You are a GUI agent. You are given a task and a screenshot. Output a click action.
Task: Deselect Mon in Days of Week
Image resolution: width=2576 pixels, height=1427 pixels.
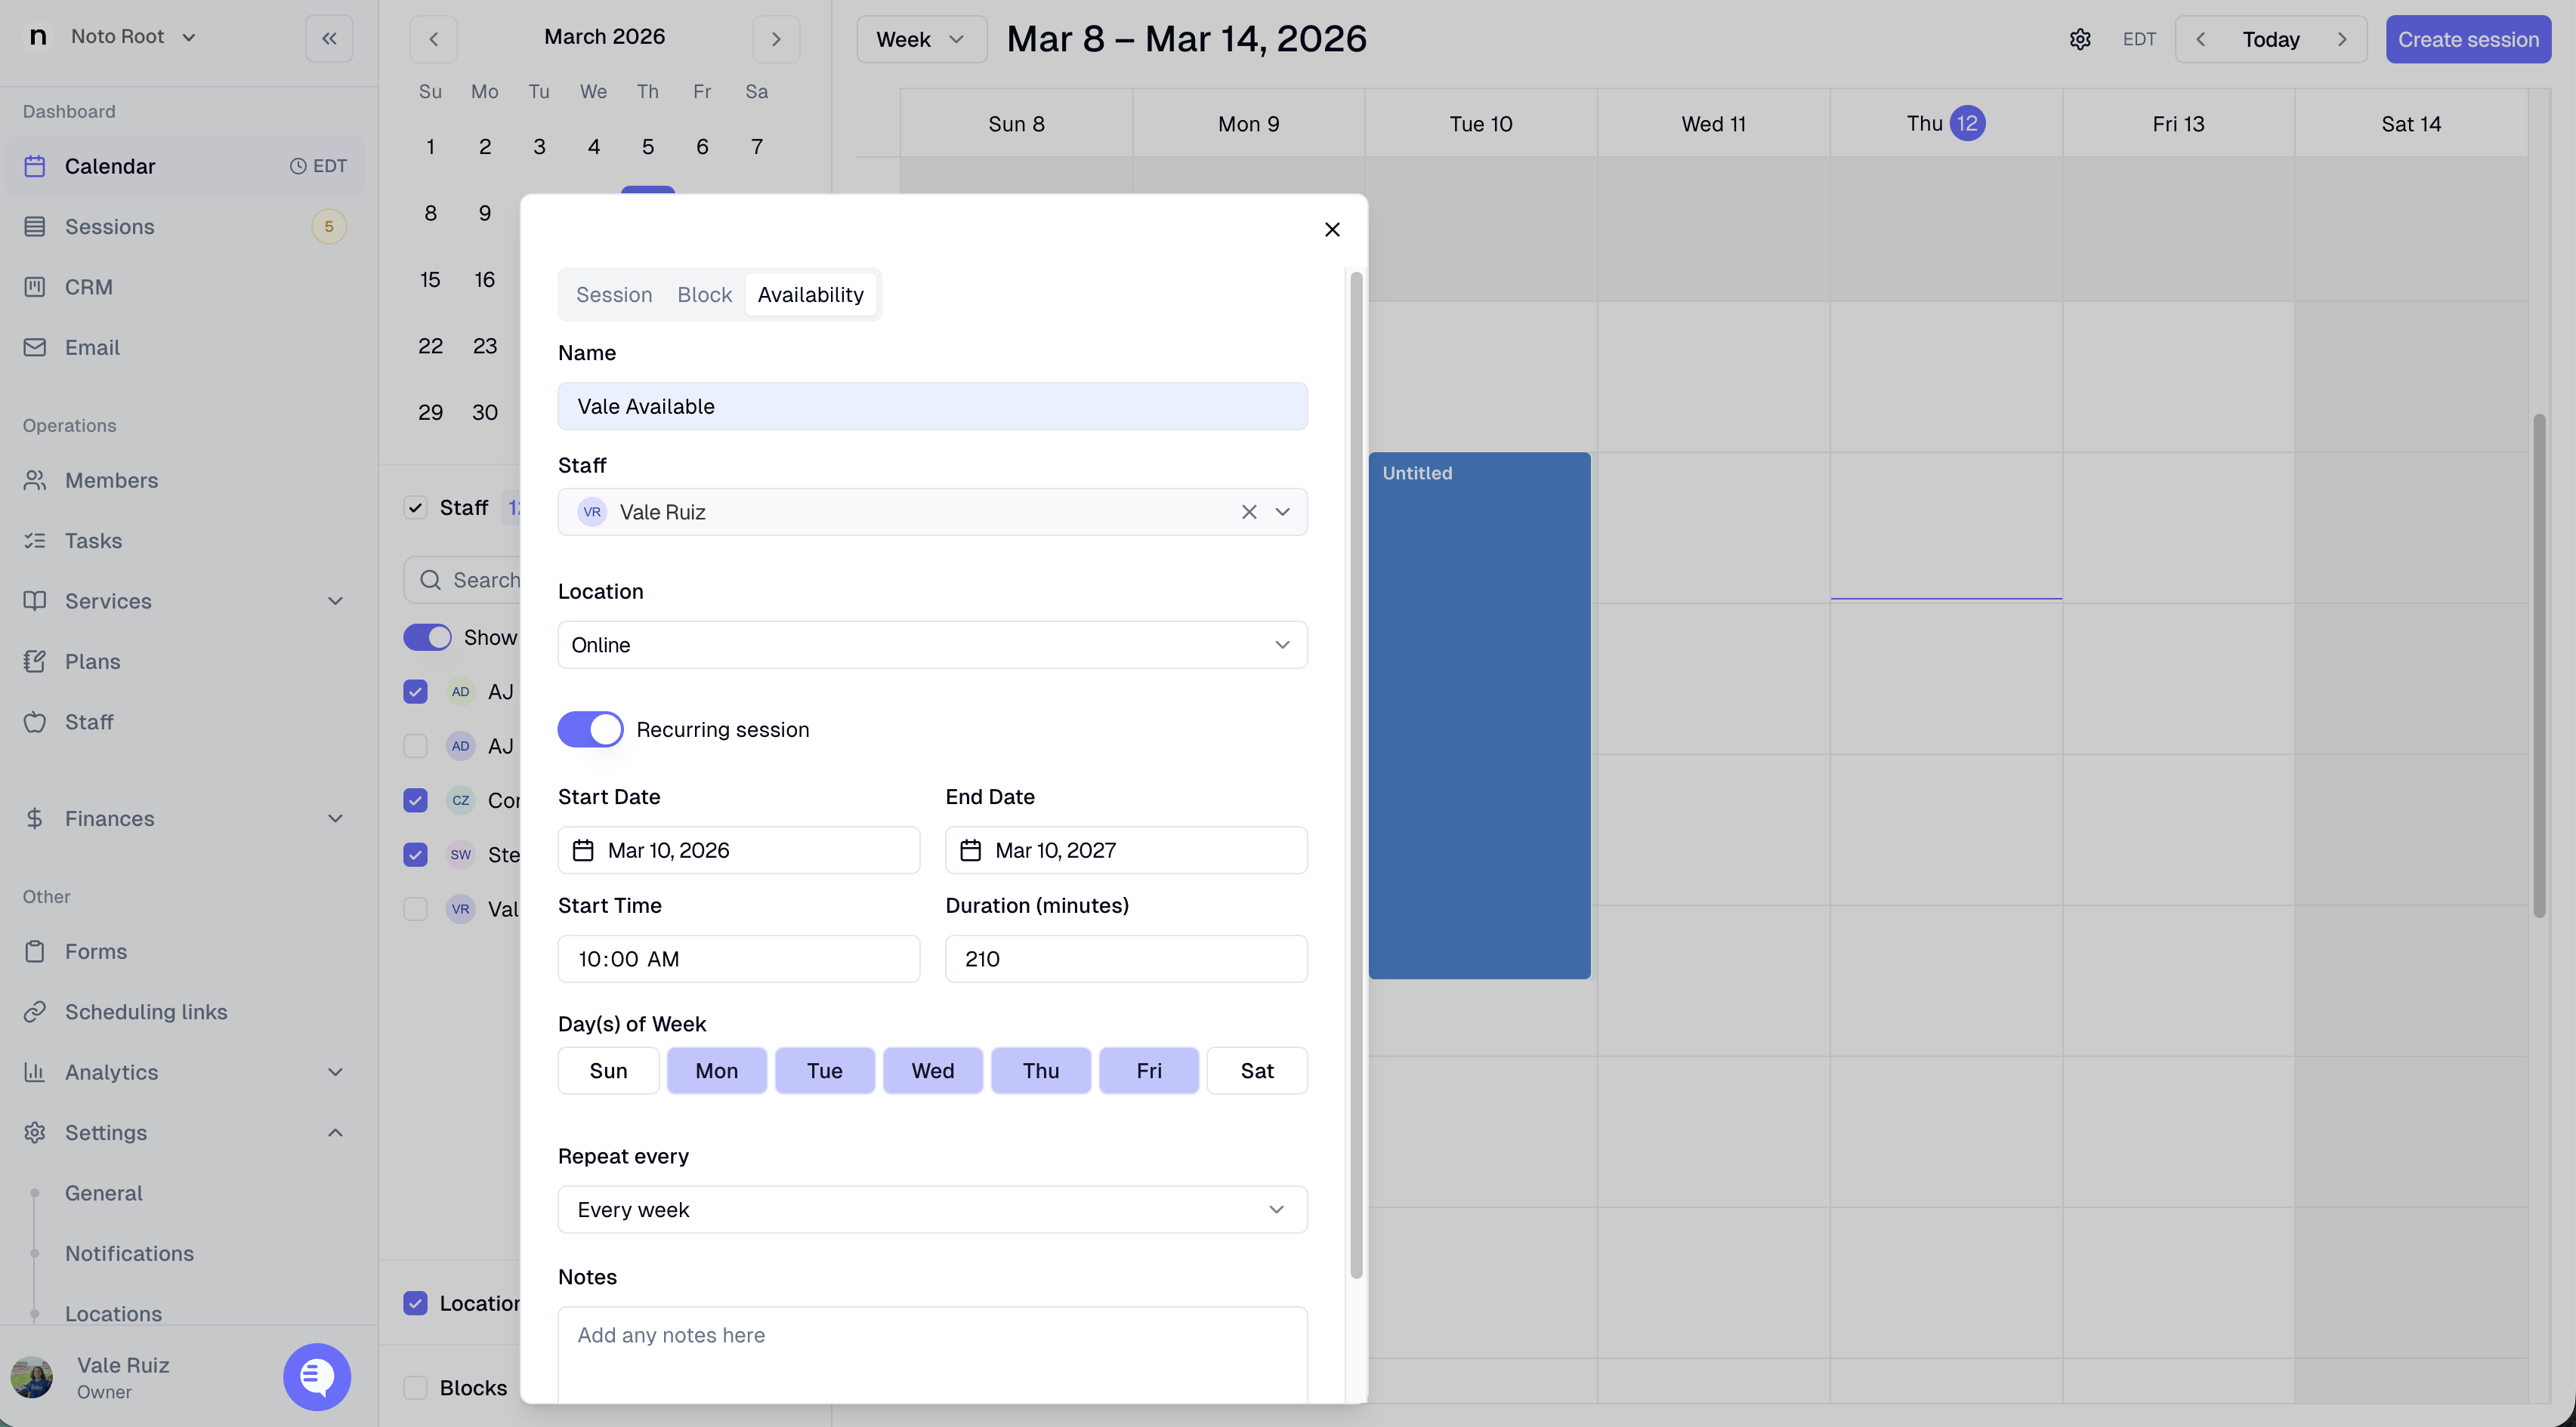(717, 1071)
